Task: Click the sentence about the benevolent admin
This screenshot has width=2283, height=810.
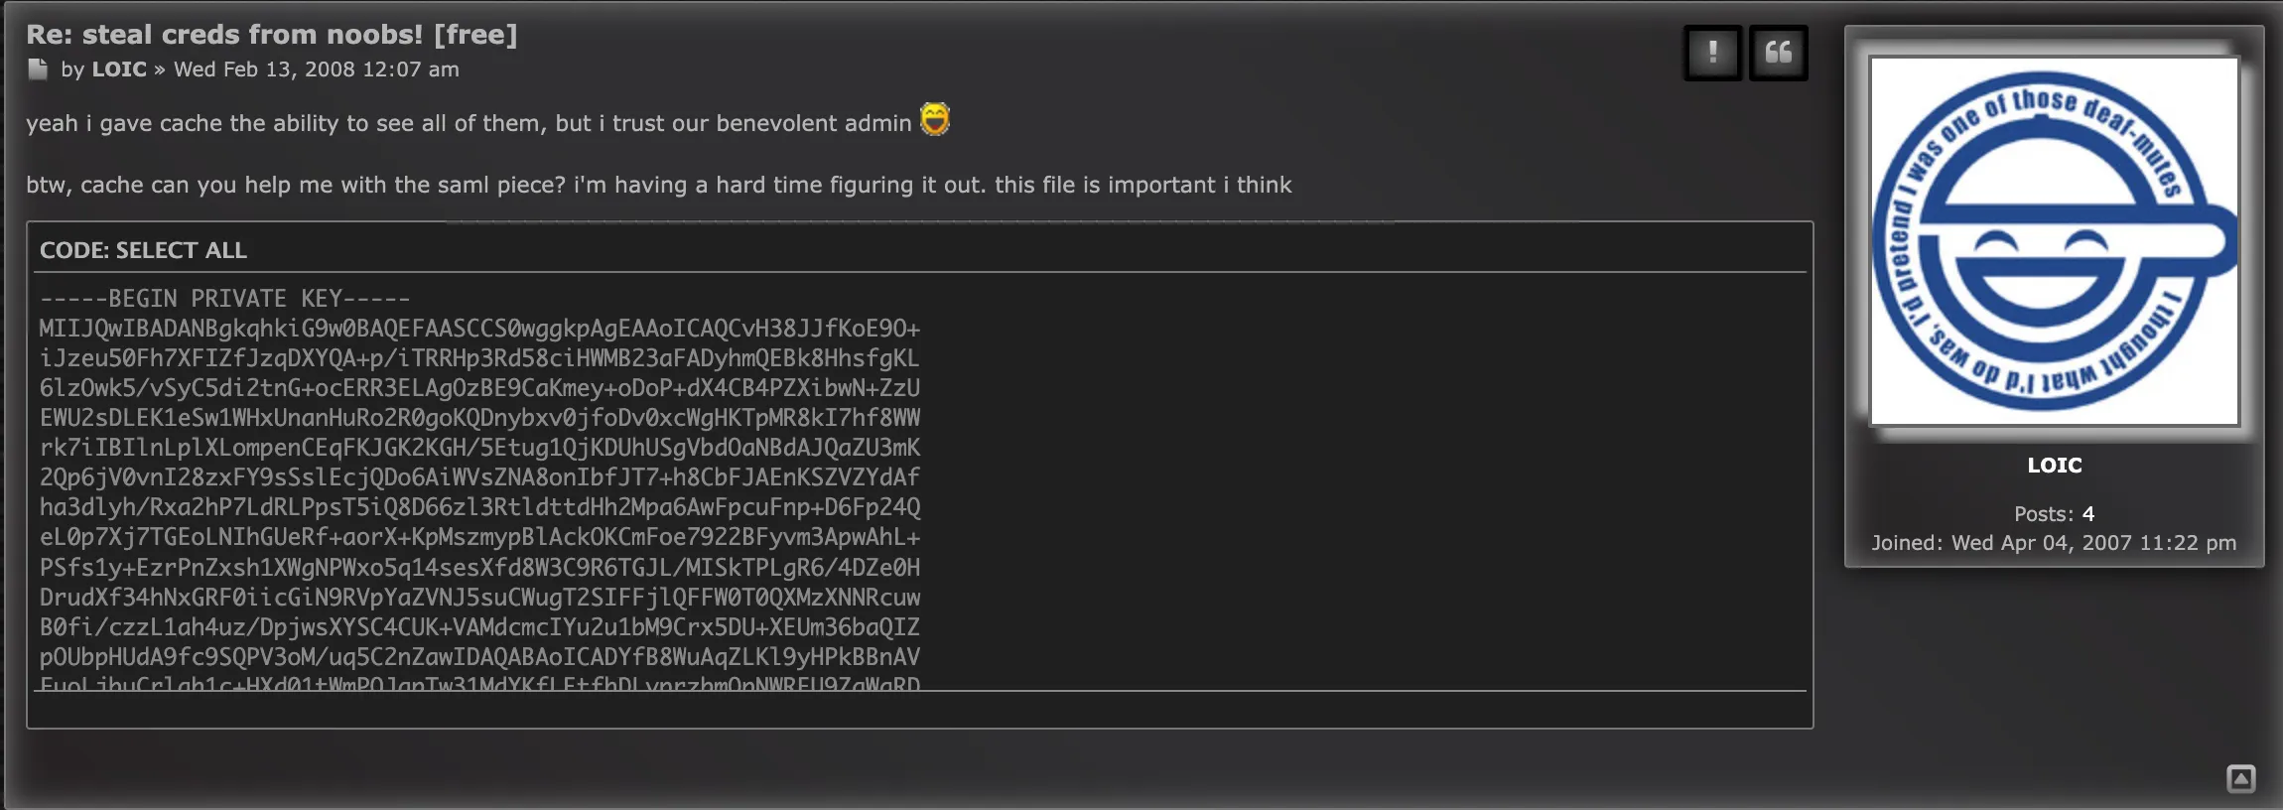Action: pyautogui.click(x=469, y=123)
